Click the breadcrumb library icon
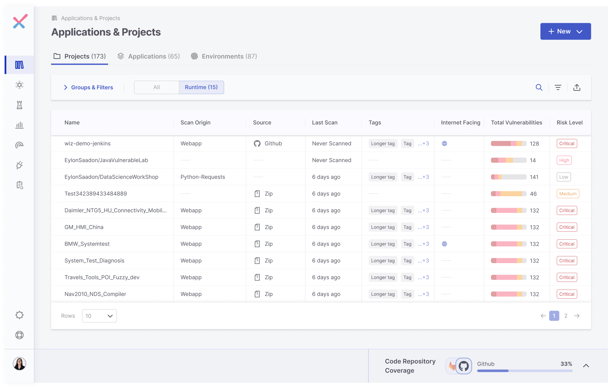 54,18
